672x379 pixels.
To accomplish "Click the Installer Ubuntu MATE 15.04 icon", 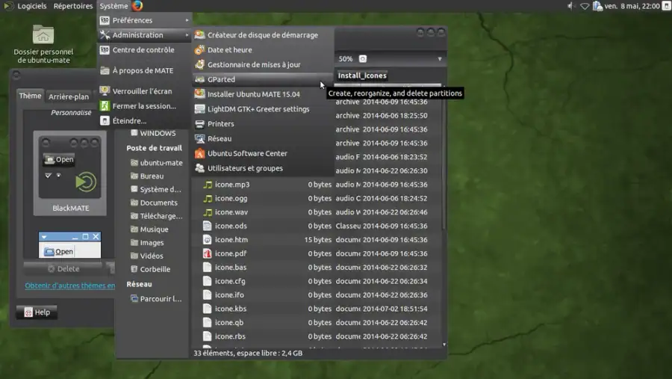I will 199,94.
